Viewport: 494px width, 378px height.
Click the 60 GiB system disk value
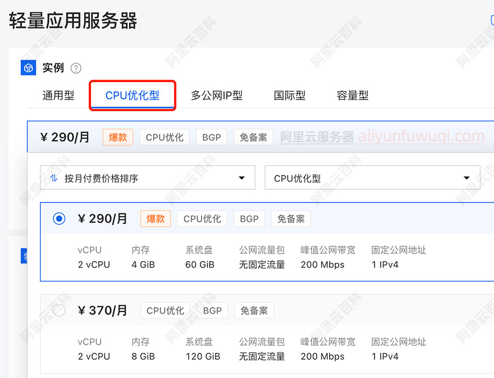click(x=200, y=264)
